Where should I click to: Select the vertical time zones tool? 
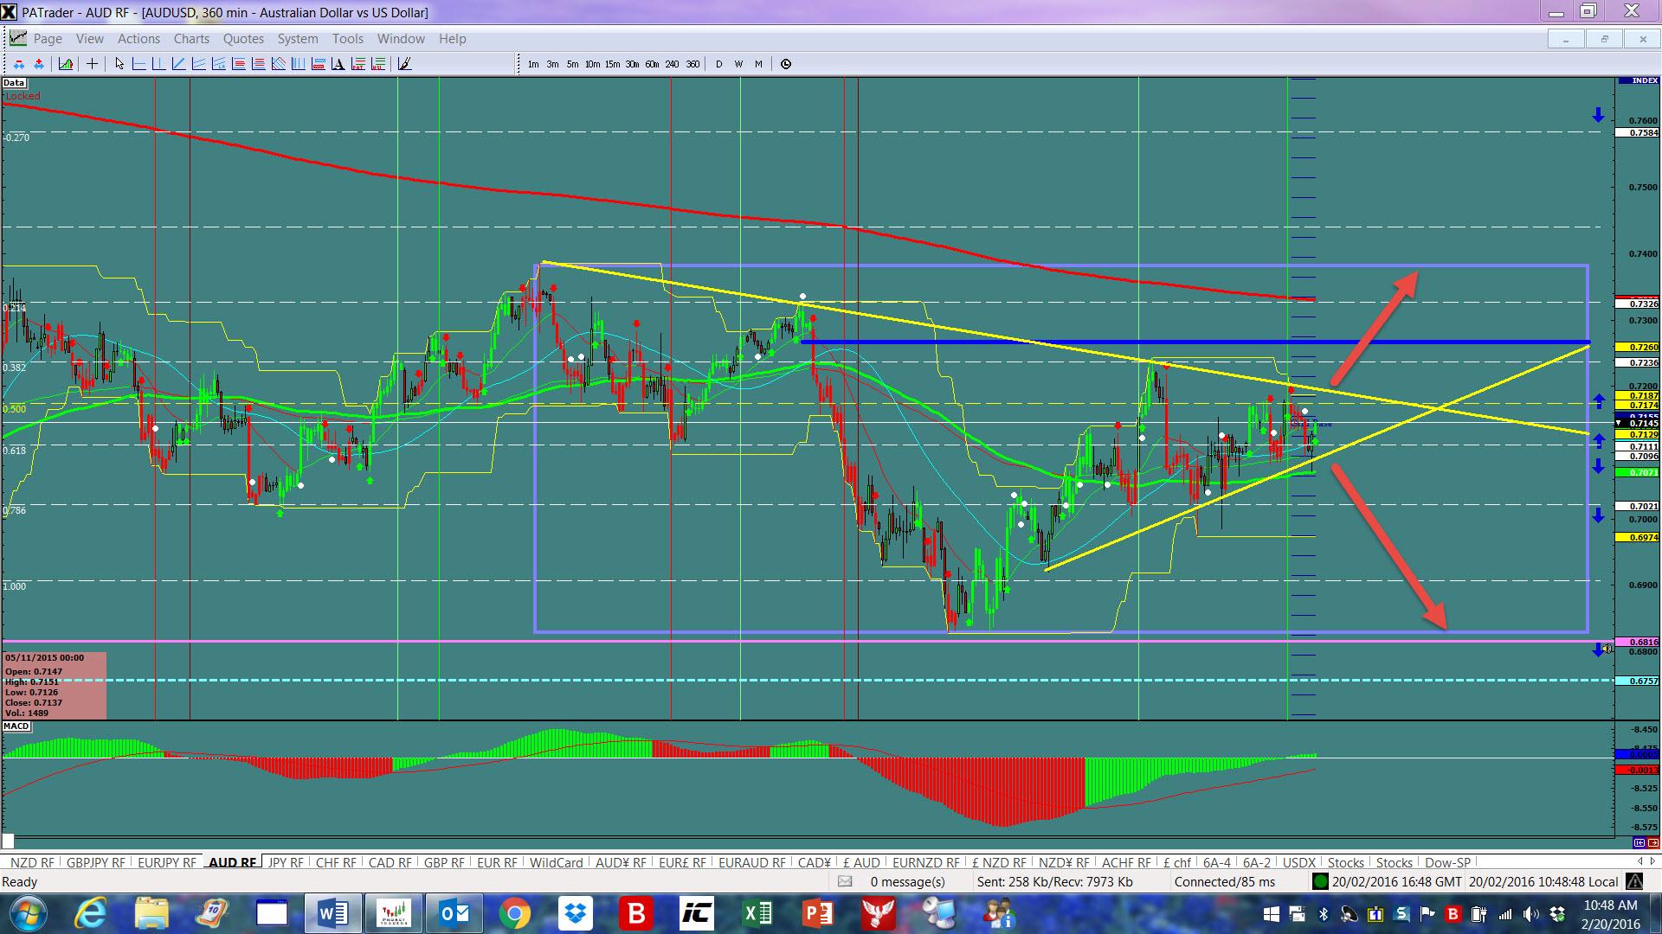click(298, 64)
